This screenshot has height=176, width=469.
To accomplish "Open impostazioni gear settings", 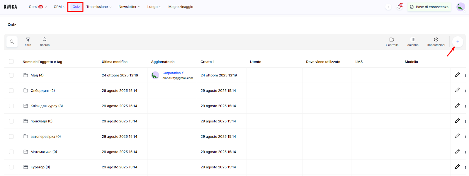I will coord(436,42).
